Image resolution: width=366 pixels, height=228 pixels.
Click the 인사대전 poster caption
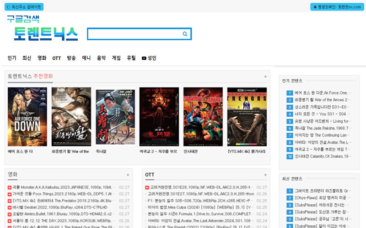(x=190, y=151)
